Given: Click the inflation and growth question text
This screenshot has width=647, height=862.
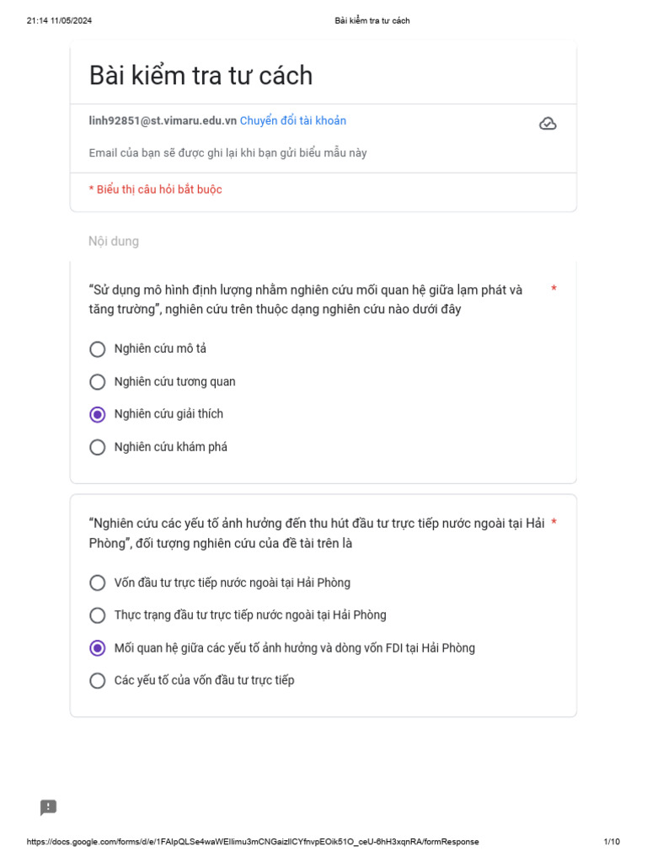Looking at the screenshot, I should click(305, 300).
